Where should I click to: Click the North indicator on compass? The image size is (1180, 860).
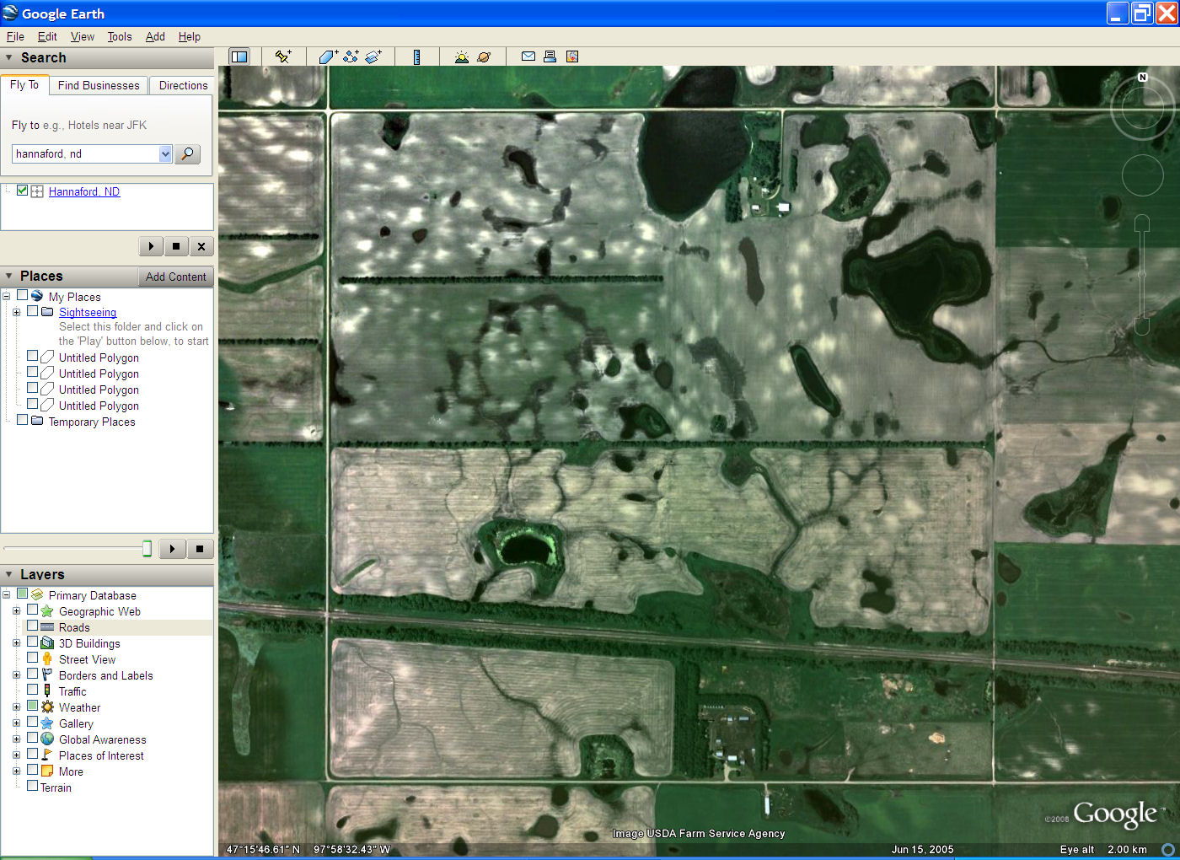[x=1142, y=77]
